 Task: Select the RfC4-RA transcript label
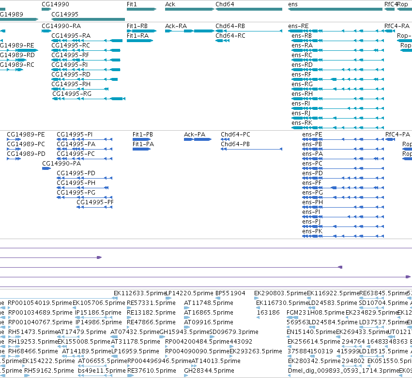pyautogui.click(x=397, y=26)
